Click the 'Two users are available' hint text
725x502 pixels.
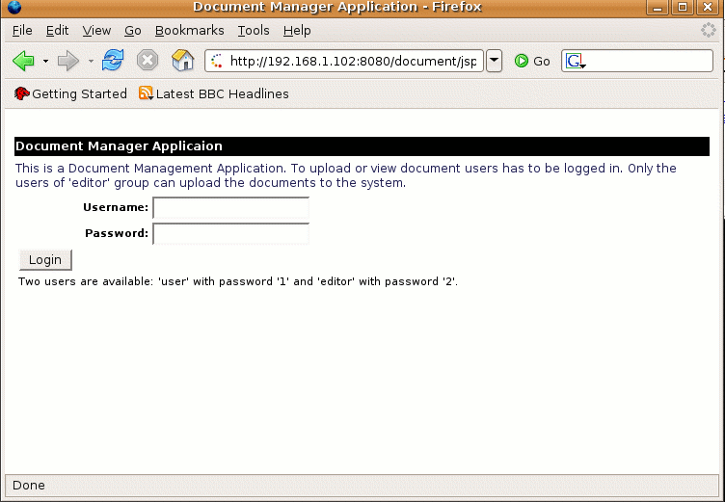[x=238, y=281]
